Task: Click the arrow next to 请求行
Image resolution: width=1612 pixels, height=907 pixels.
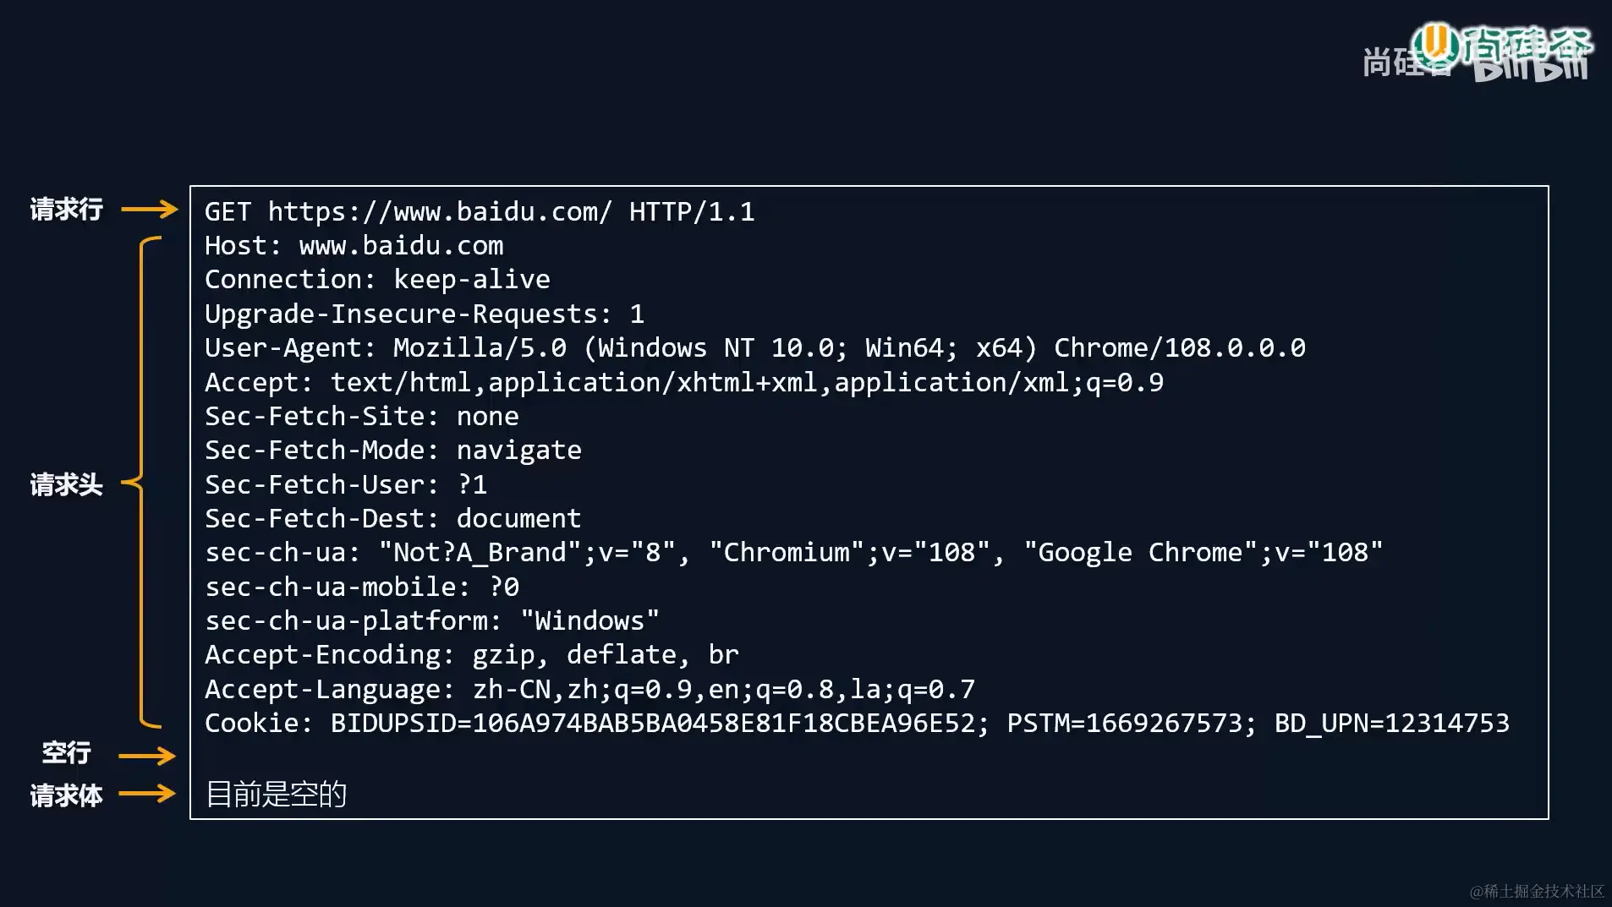Action: coord(149,209)
